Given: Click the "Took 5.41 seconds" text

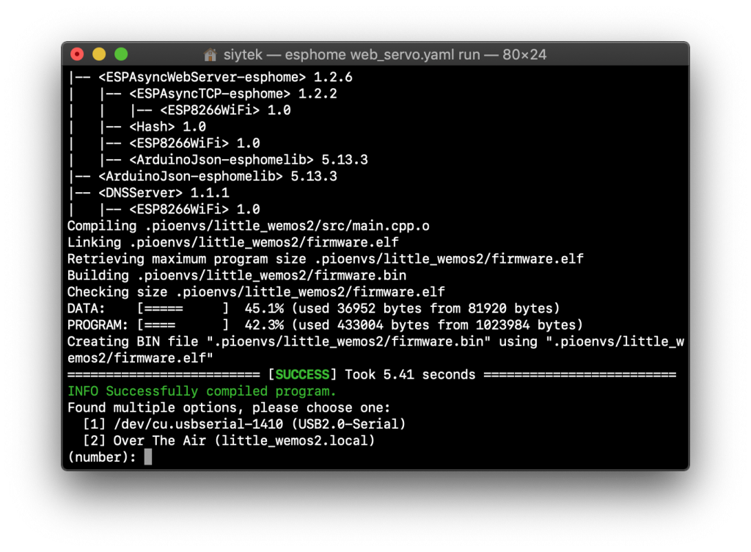Looking at the screenshot, I should pyautogui.click(x=410, y=374).
